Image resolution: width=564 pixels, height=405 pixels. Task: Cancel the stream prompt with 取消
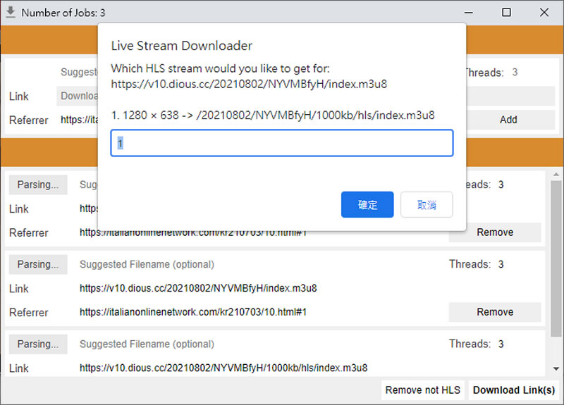427,205
